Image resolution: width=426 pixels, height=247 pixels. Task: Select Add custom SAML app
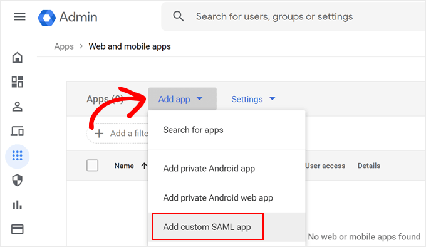[227, 227]
